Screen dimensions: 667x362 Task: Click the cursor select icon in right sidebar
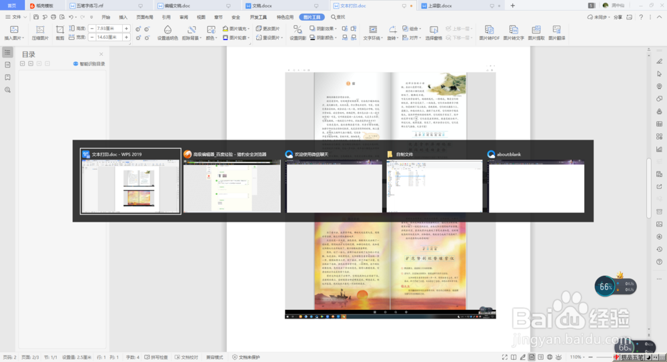point(660,73)
